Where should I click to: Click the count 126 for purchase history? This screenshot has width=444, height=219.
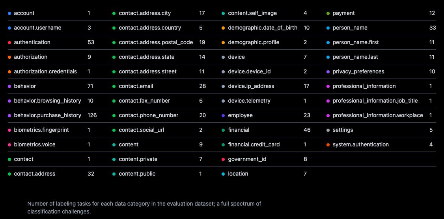click(x=92, y=115)
